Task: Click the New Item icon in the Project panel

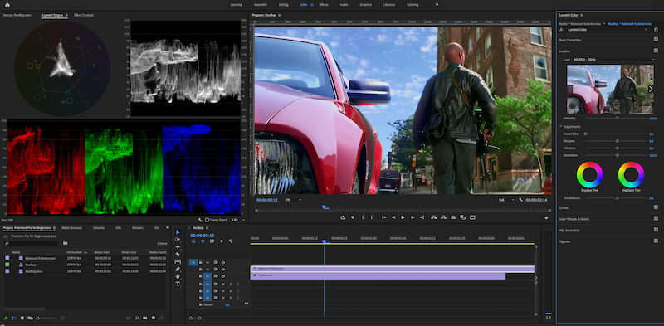Action: (x=154, y=318)
